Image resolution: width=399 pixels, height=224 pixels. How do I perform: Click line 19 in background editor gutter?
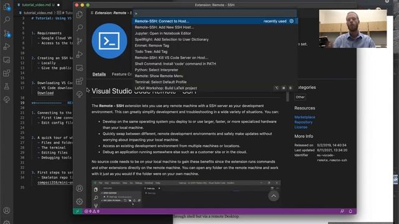[22, 103]
